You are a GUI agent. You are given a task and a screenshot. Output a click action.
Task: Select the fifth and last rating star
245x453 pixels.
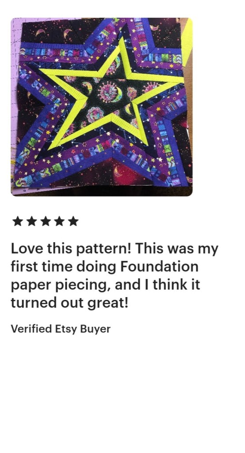click(x=73, y=221)
